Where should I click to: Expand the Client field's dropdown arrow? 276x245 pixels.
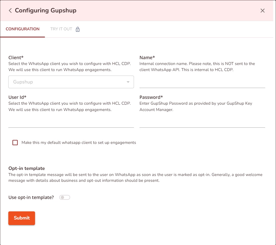(128, 82)
